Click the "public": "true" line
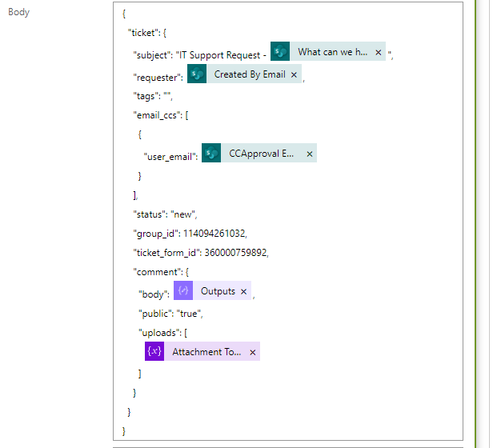Image resolution: width=497 pixels, height=448 pixels. click(x=171, y=313)
